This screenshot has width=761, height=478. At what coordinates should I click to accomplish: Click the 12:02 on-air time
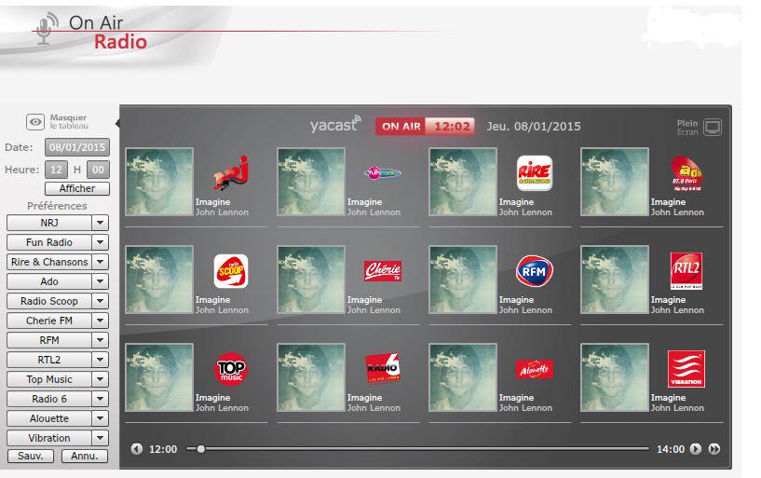(452, 126)
